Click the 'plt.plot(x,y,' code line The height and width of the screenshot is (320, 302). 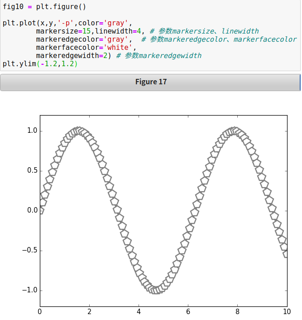click(67, 23)
